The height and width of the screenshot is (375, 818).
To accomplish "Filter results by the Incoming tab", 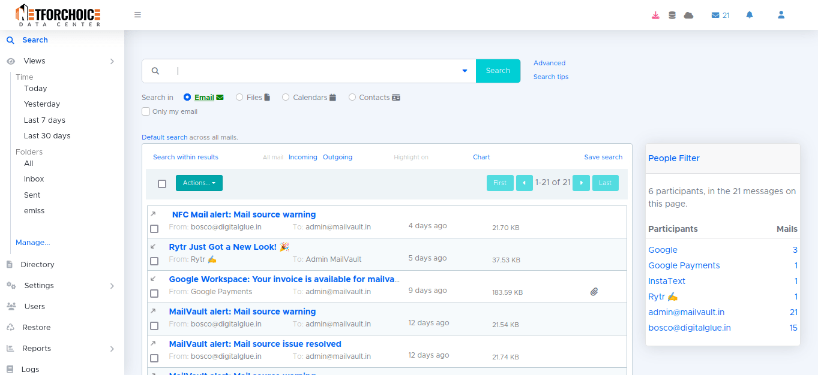I will pos(302,157).
